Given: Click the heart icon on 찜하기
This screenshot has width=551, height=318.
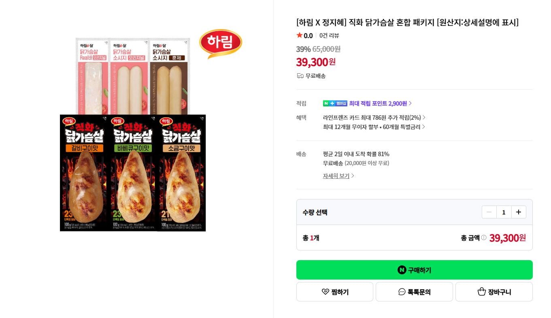Looking at the screenshot, I should point(325,292).
